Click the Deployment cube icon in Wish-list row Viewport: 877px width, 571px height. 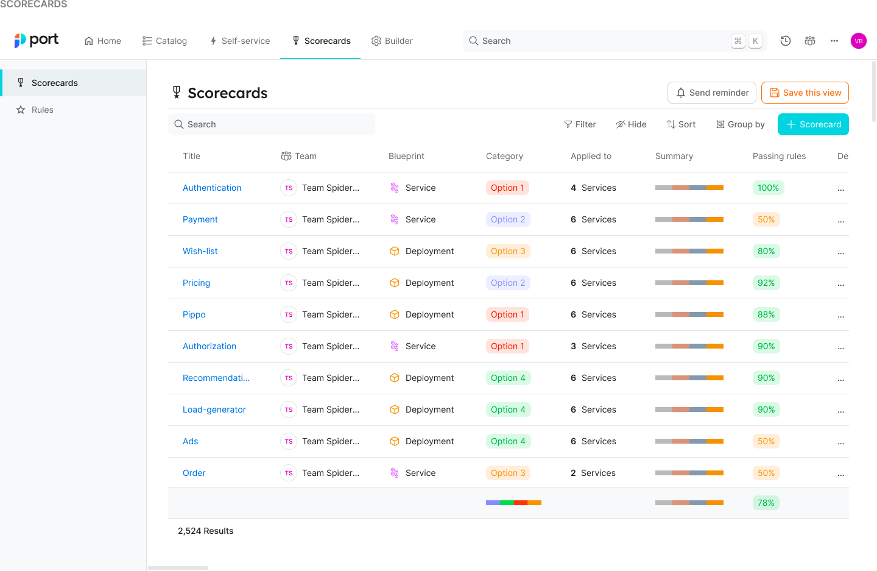[x=395, y=251]
